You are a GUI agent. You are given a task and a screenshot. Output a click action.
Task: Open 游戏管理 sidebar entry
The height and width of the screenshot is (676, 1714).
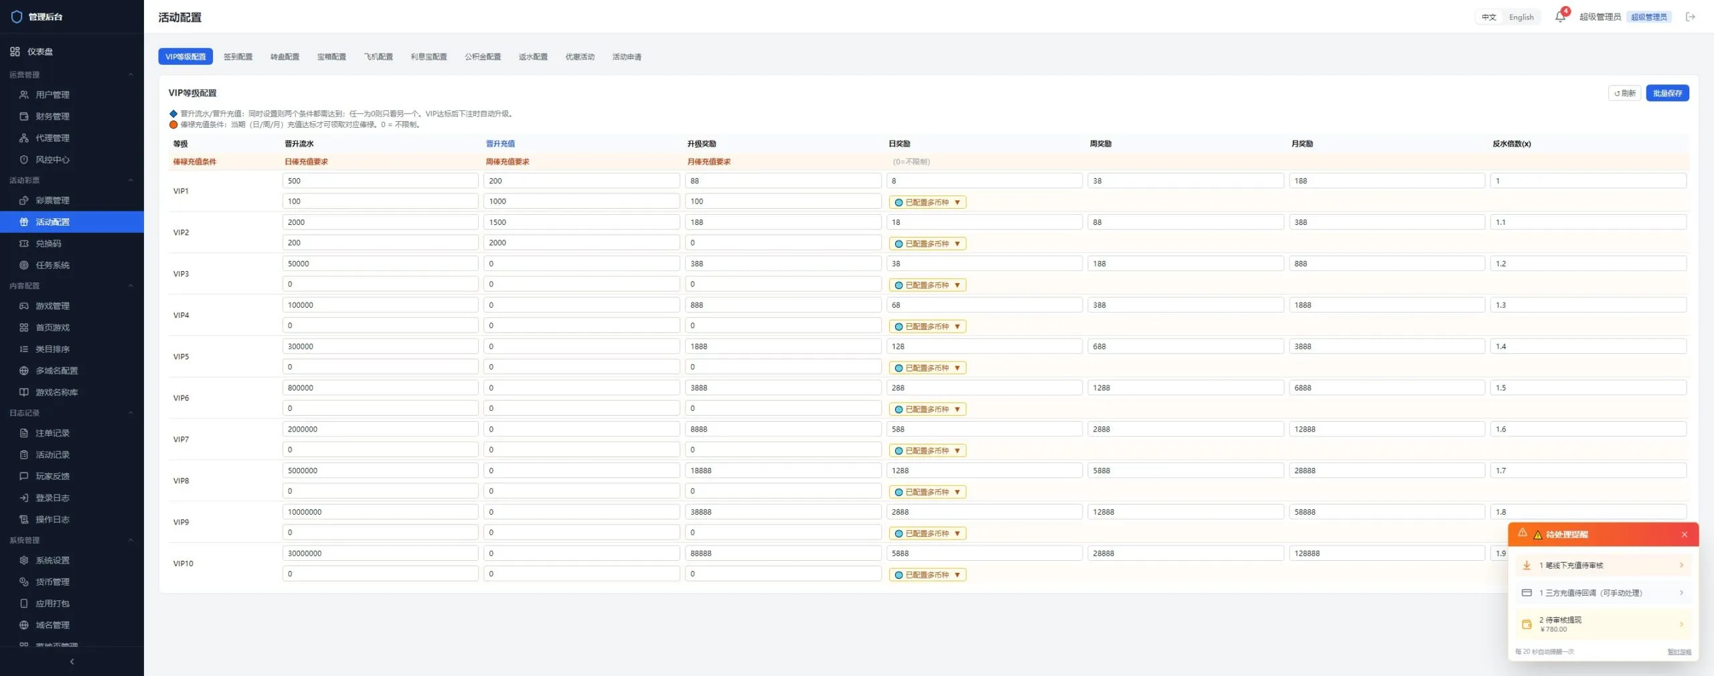coord(72,306)
